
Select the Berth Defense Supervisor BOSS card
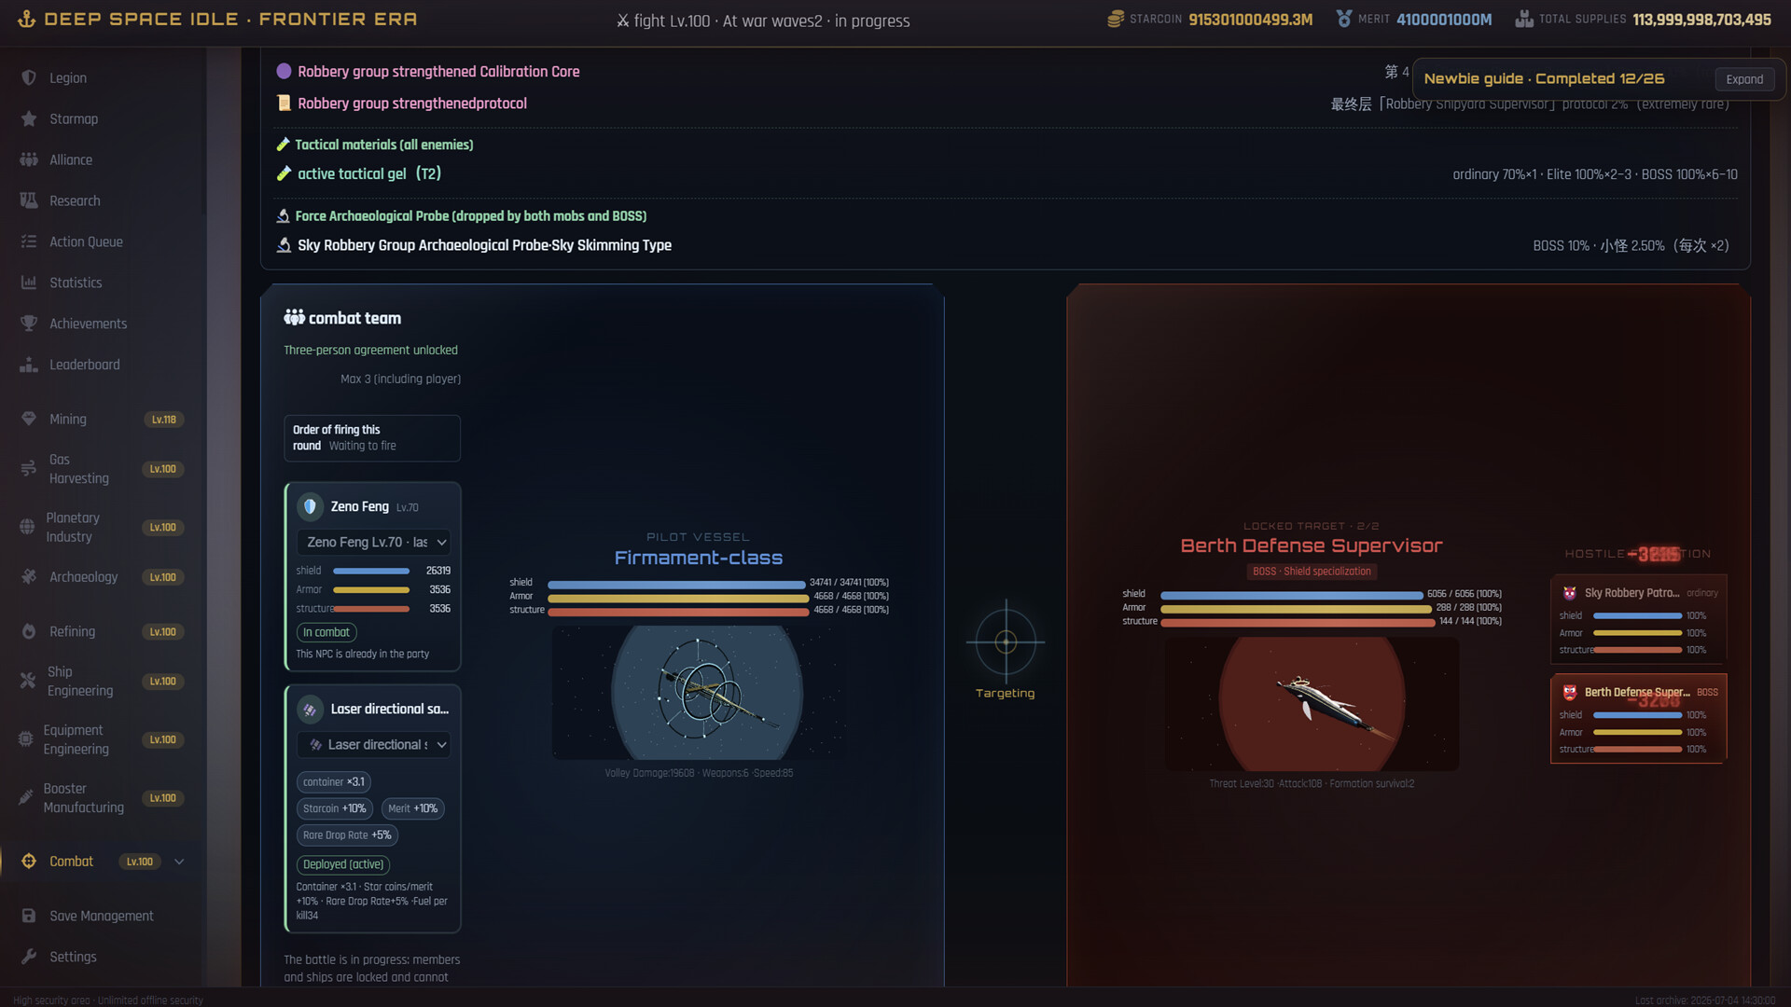pyautogui.click(x=1639, y=718)
